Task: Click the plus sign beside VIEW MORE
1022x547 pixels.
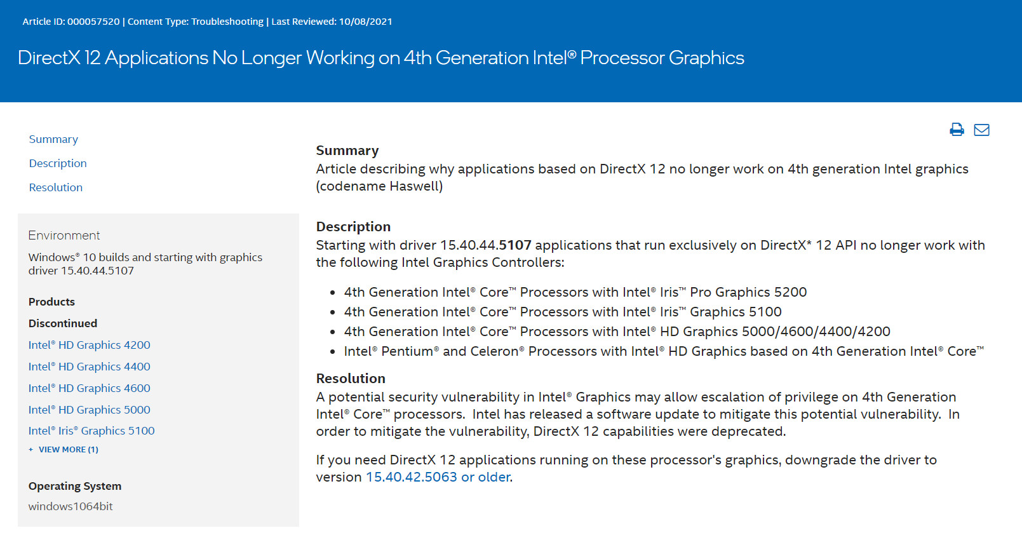Action: pos(30,449)
